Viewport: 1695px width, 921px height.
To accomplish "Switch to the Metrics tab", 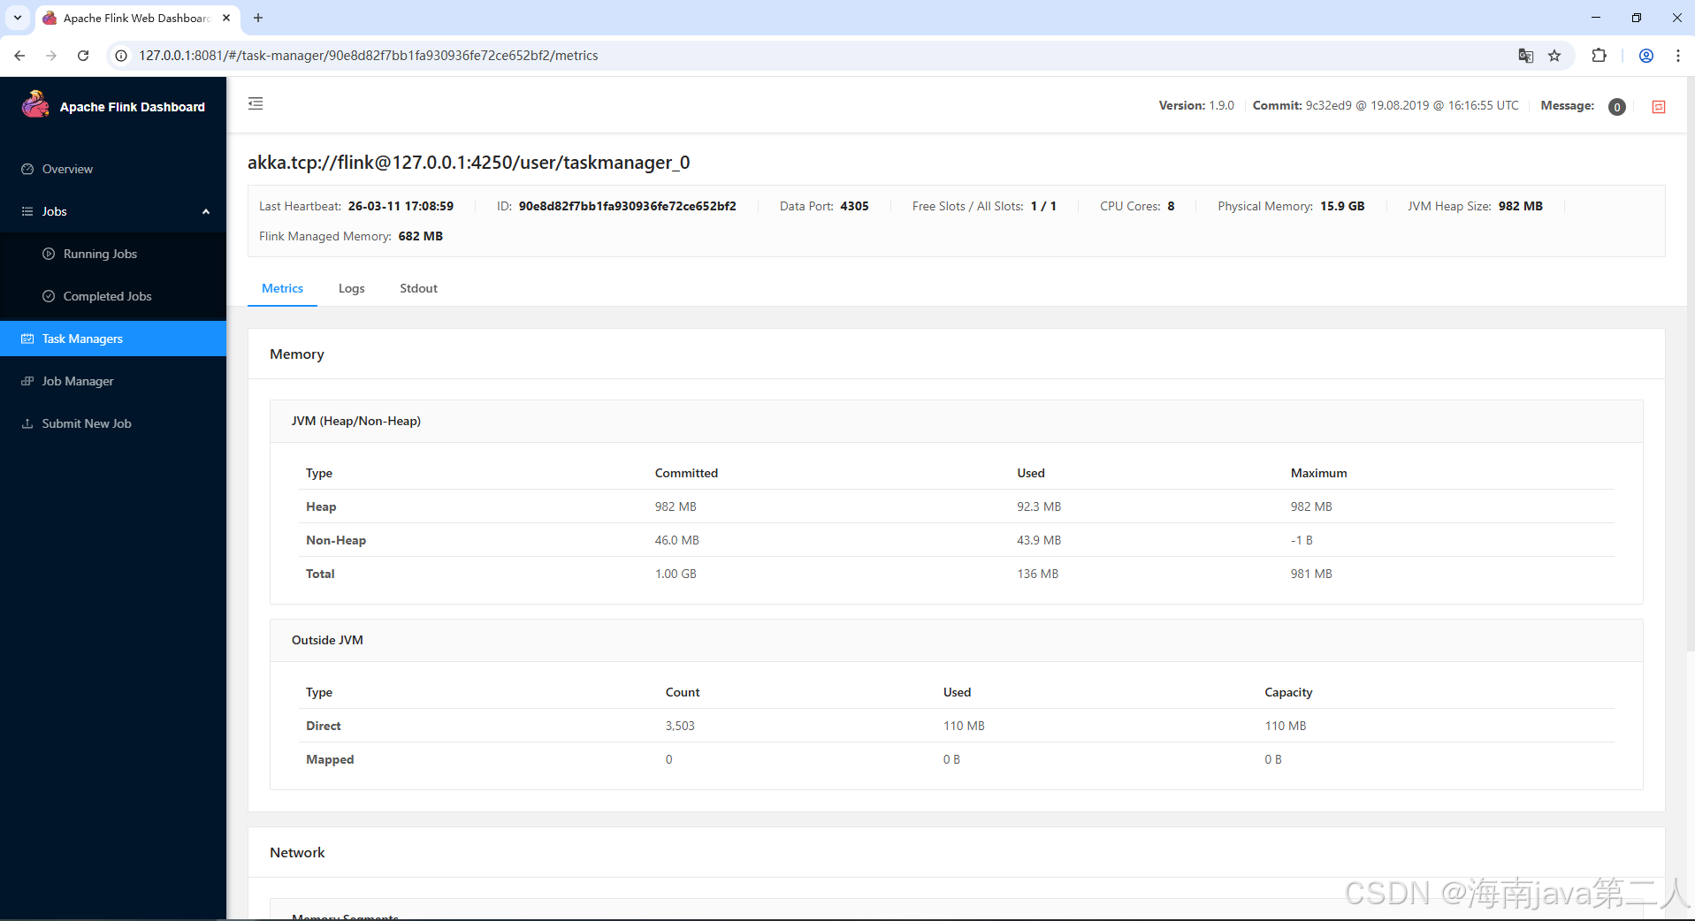I will (282, 288).
